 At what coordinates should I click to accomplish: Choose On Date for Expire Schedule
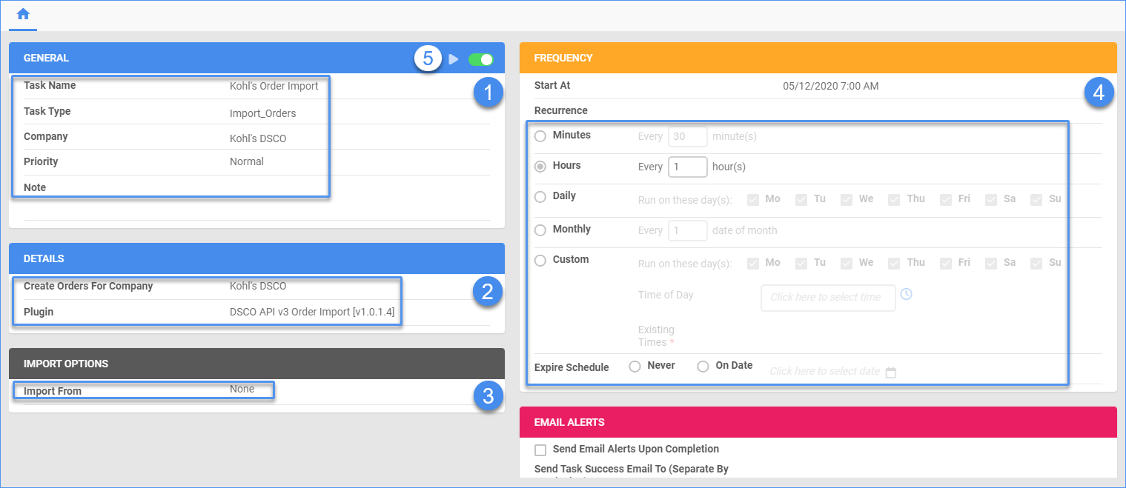click(703, 366)
